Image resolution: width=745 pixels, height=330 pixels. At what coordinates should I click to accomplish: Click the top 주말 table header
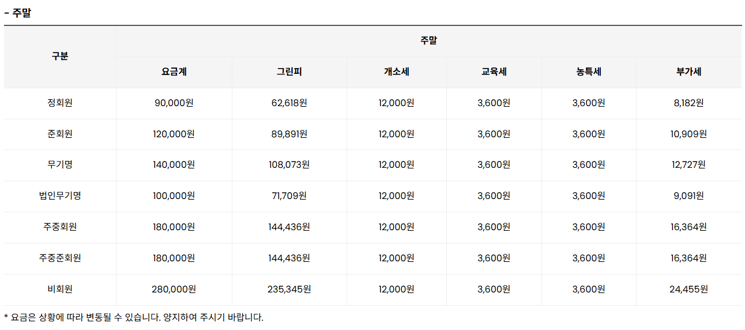click(428, 41)
